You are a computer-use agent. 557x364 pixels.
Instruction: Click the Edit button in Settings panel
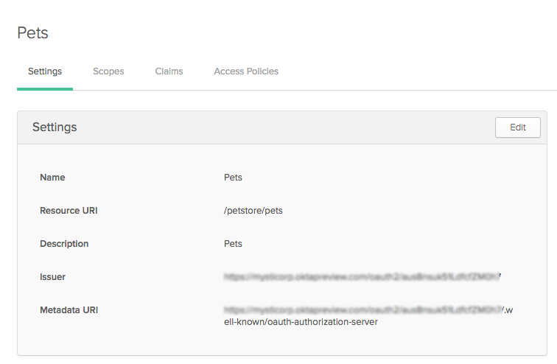(518, 127)
